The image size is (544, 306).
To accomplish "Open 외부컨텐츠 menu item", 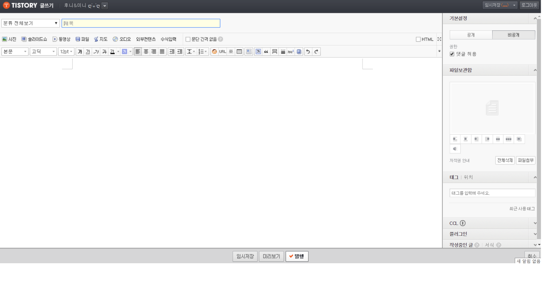I will [x=146, y=39].
